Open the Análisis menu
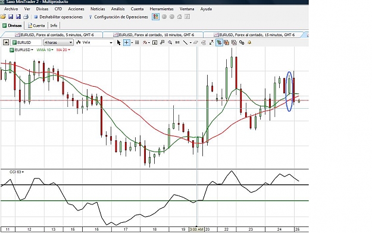This screenshot has width=372, height=233. point(118,9)
